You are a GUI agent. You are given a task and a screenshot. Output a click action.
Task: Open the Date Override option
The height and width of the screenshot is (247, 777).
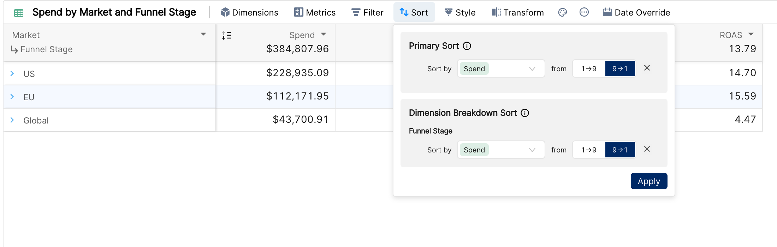click(636, 12)
